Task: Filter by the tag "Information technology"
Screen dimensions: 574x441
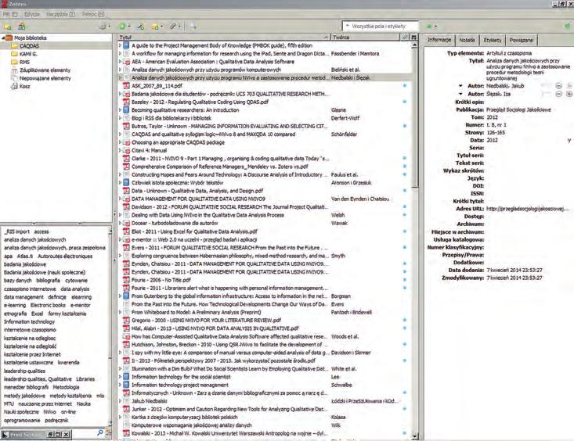Action: point(29,322)
